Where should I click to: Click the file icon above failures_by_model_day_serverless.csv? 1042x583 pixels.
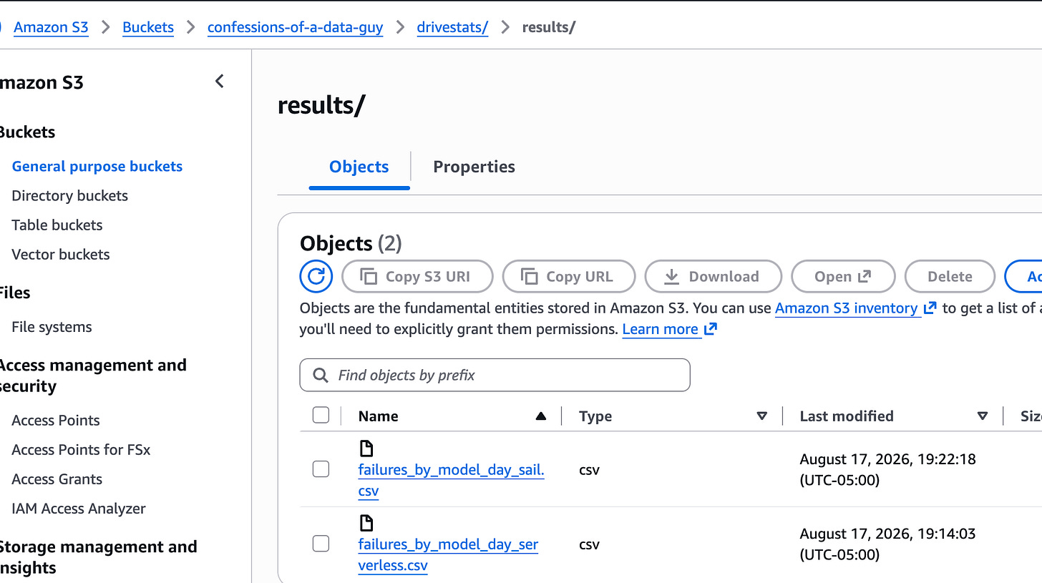click(x=366, y=523)
